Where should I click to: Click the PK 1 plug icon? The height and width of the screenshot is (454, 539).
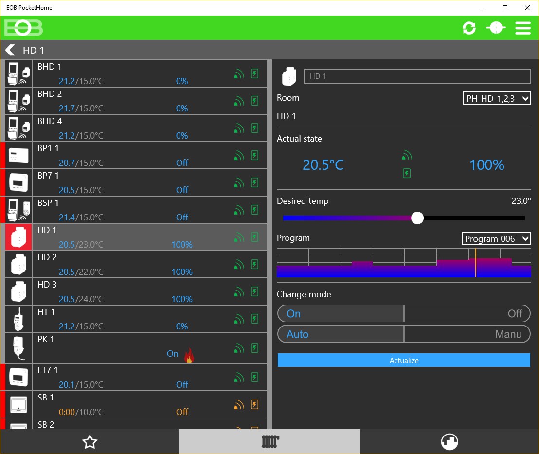point(18,348)
